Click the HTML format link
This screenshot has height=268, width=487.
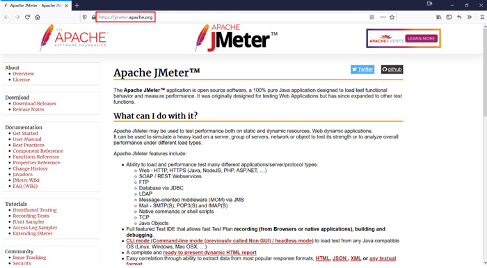[322, 258]
